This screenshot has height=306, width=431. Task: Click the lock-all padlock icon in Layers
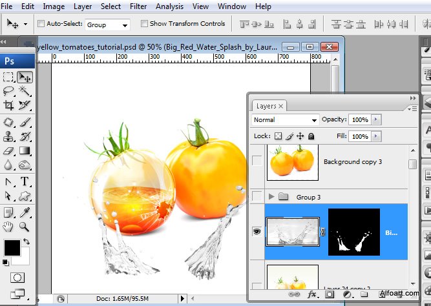(x=311, y=136)
